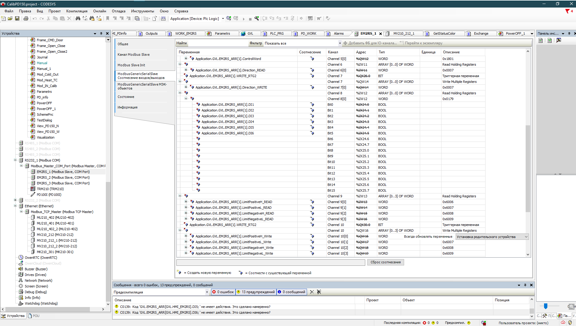Click the mapping icon for ControlWord row

[x=312, y=59]
